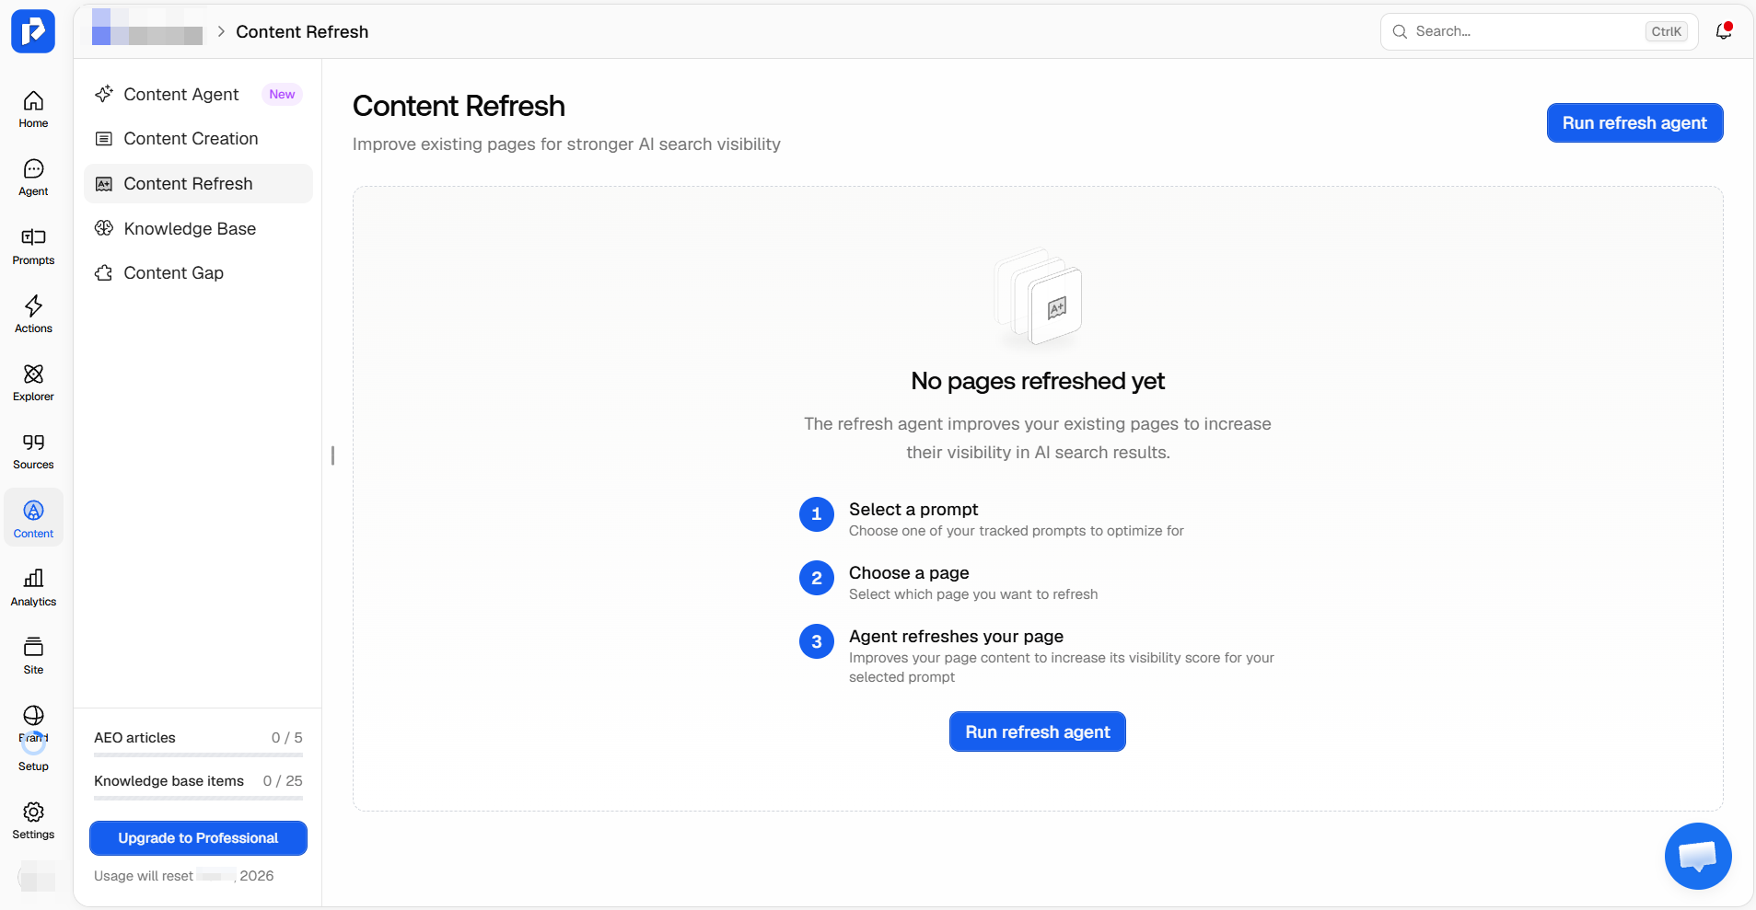This screenshot has width=1756, height=910.
Task: Focus the Search input field
Action: [1539, 31]
